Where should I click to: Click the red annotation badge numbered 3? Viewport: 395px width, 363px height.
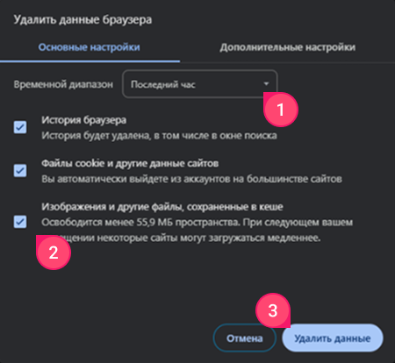point(273,310)
